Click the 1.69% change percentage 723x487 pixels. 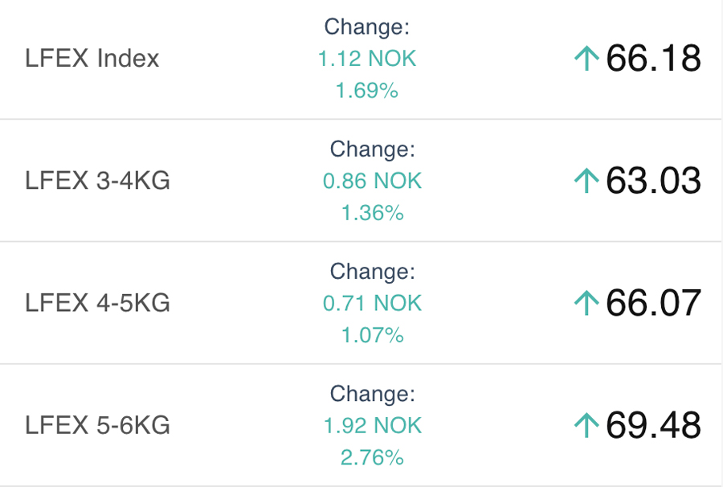point(367,91)
